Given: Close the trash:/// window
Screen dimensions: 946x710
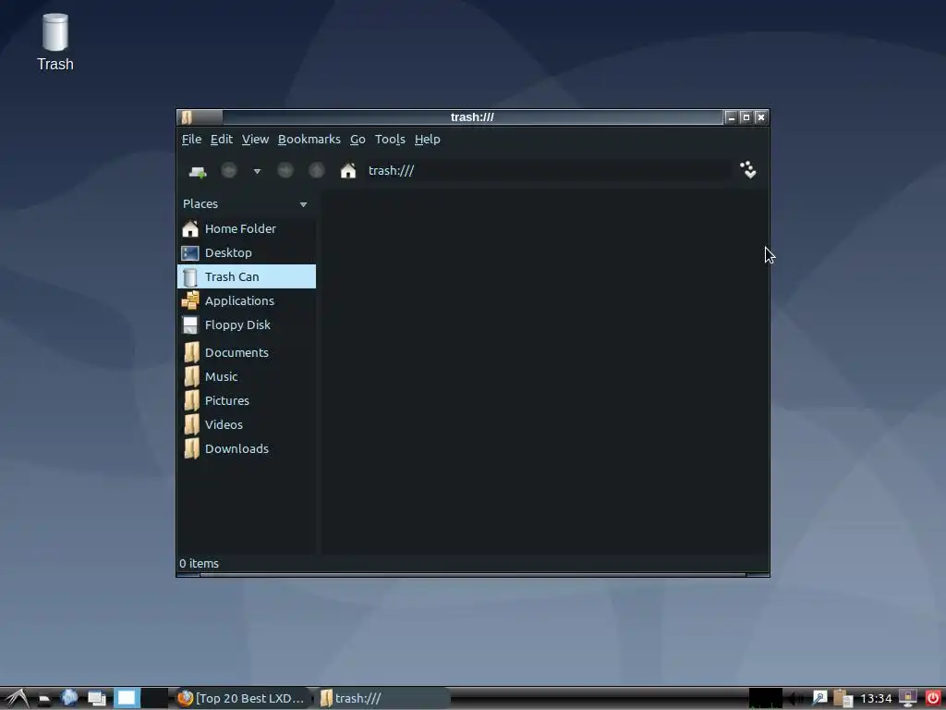Looking at the screenshot, I should (x=761, y=117).
